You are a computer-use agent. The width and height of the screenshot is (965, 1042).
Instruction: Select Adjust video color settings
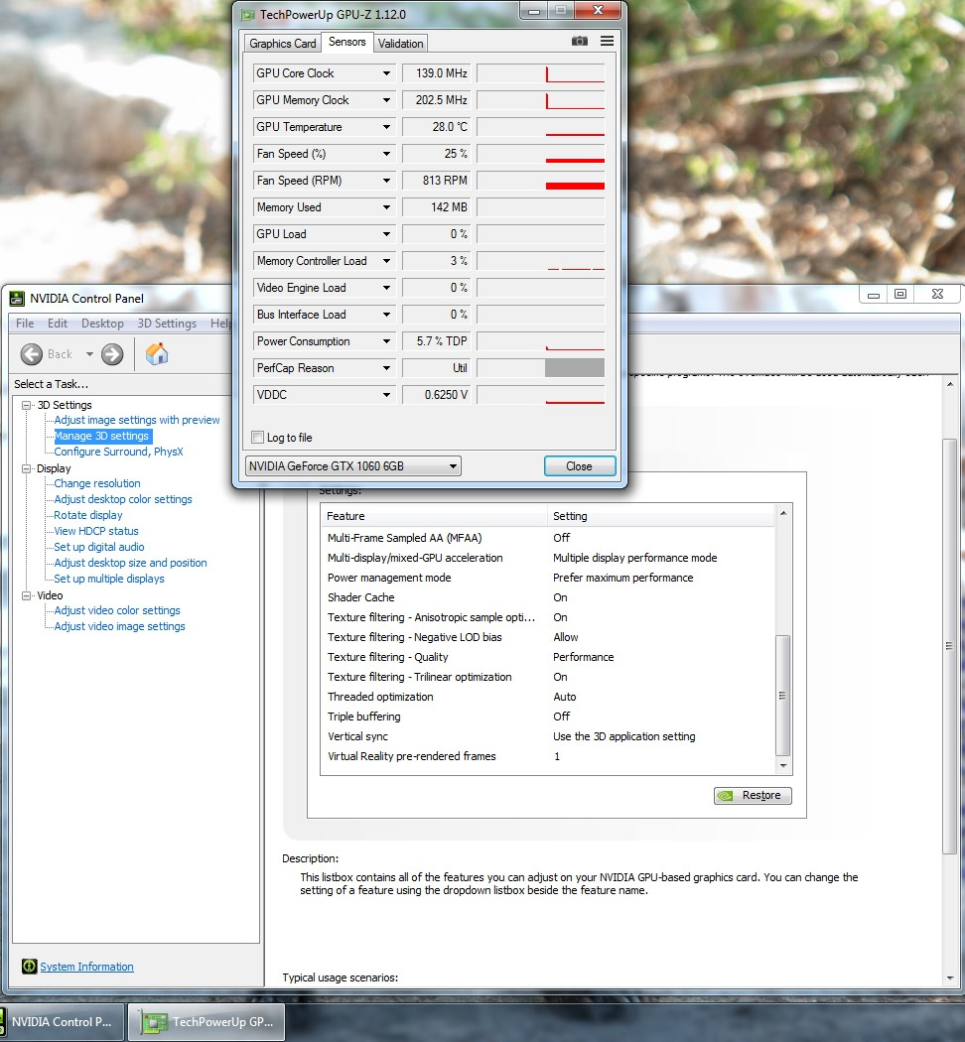[x=117, y=610]
